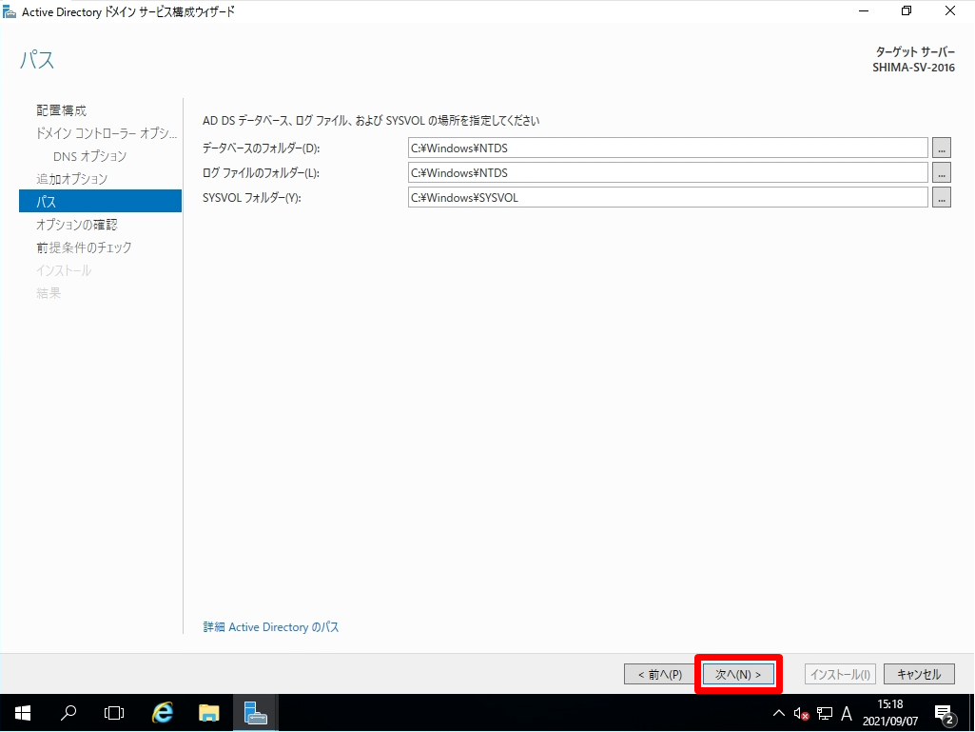Select the 追加オプション step
975x732 pixels.
pos(72,179)
